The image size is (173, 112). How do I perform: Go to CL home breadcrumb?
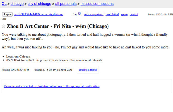pos(4,4)
